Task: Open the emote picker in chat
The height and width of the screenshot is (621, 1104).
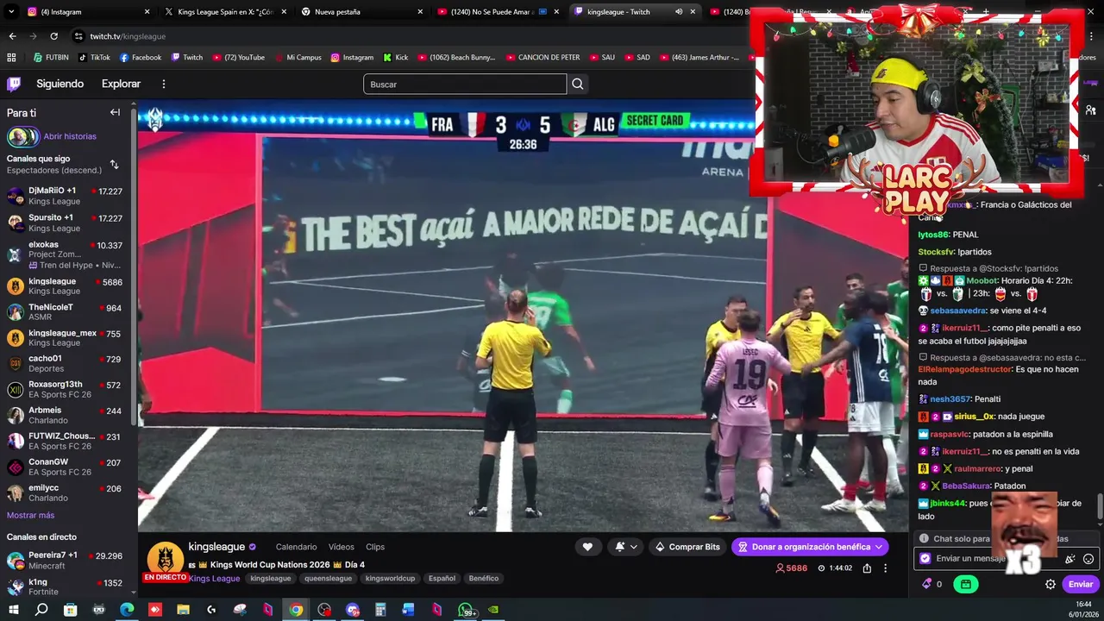Action: point(1088,559)
